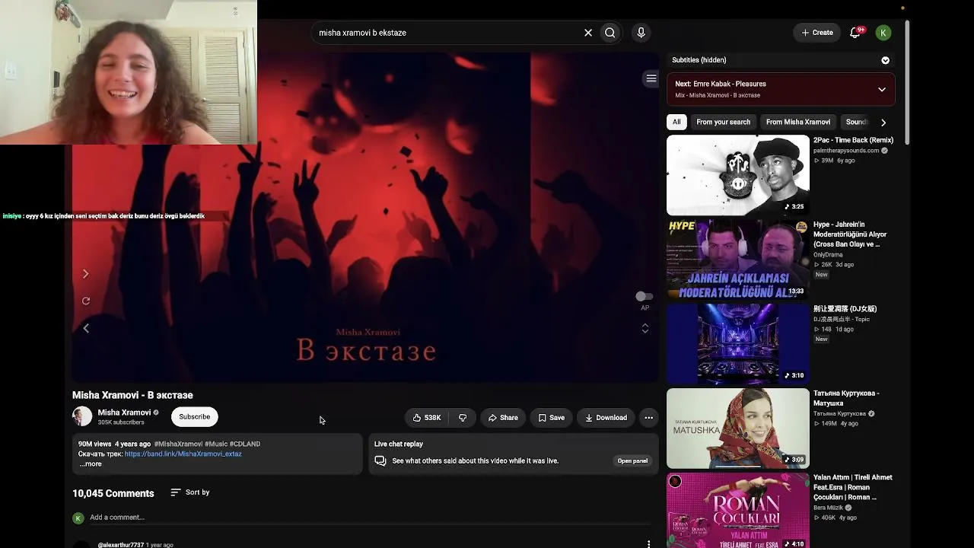Screen dimensions: 974x548
Task: Download the video
Action: tap(606, 417)
